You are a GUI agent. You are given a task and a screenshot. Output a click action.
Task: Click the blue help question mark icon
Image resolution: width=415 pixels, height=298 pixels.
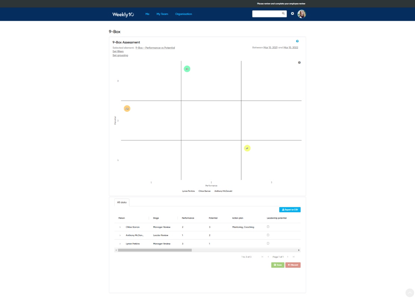(297, 41)
